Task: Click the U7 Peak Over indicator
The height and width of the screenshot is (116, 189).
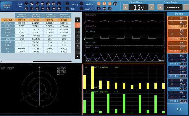Action: (x=59, y=4)
